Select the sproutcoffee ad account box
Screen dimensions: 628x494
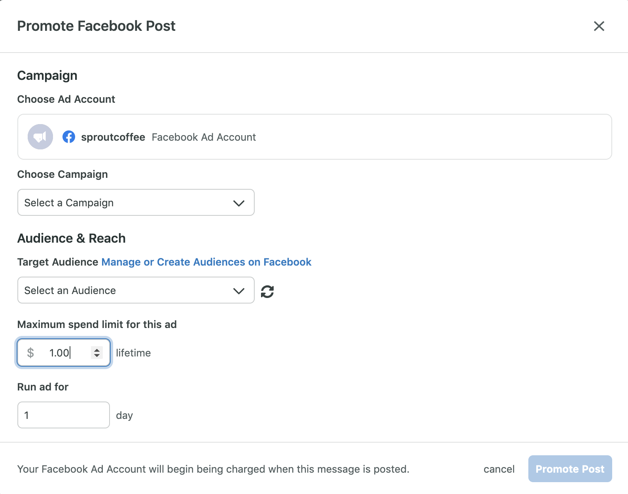point(315,137)
